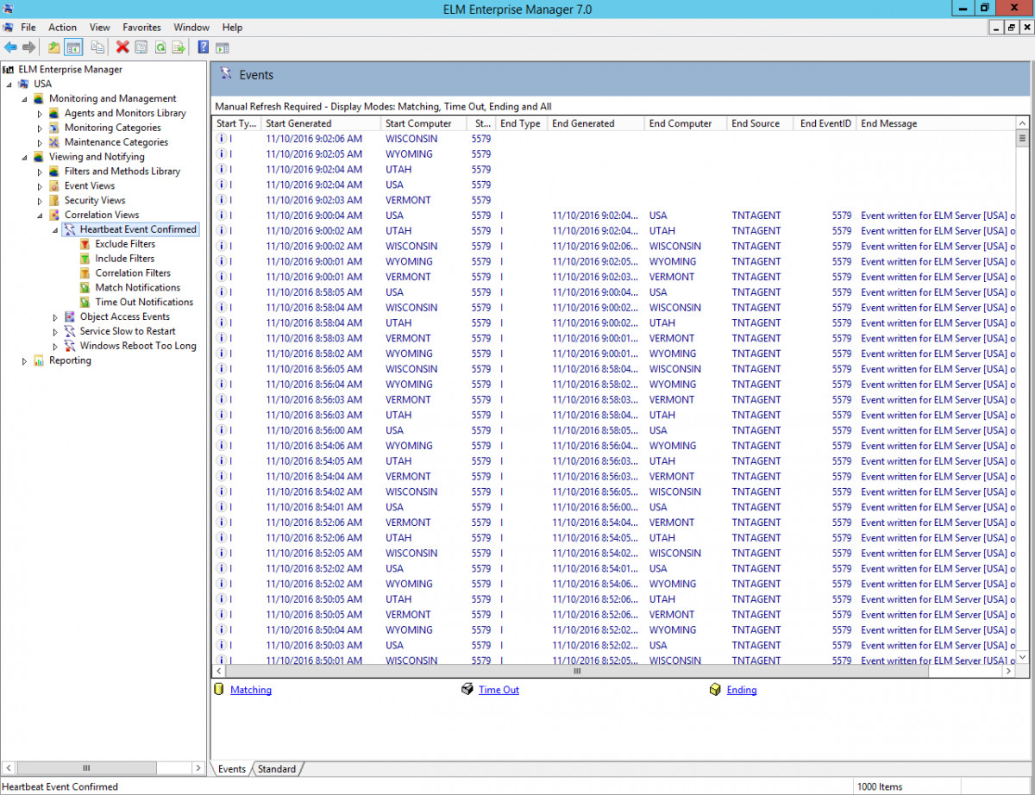
Task: Click the Time Out link
Action: pos(499,690)
